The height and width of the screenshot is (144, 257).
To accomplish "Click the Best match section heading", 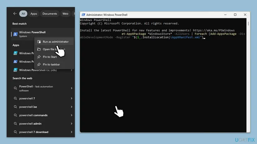I will pos(19,24).
